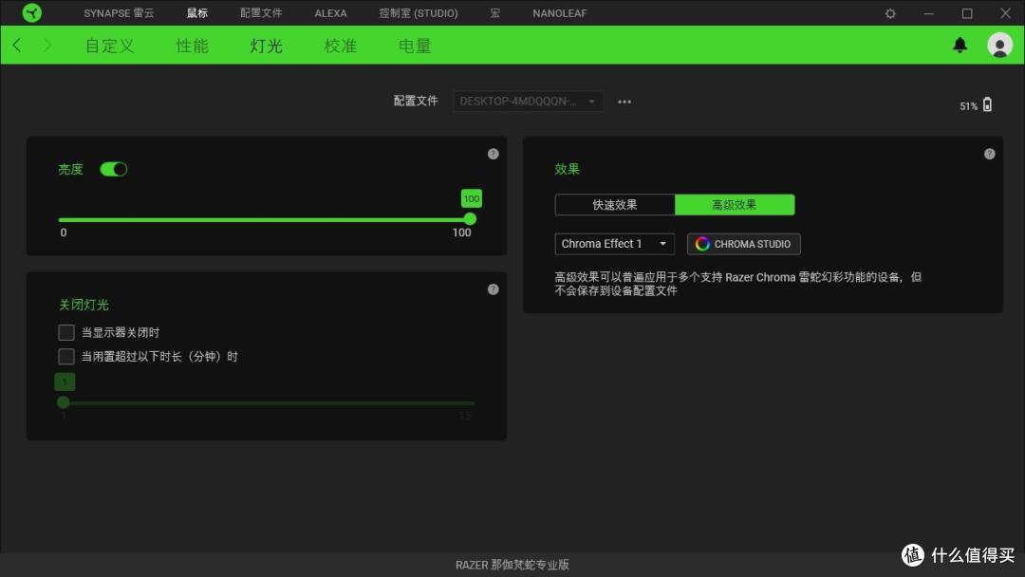Open the notifications bell
This screenshot has width=1025, height=577.
pos(960,46)
